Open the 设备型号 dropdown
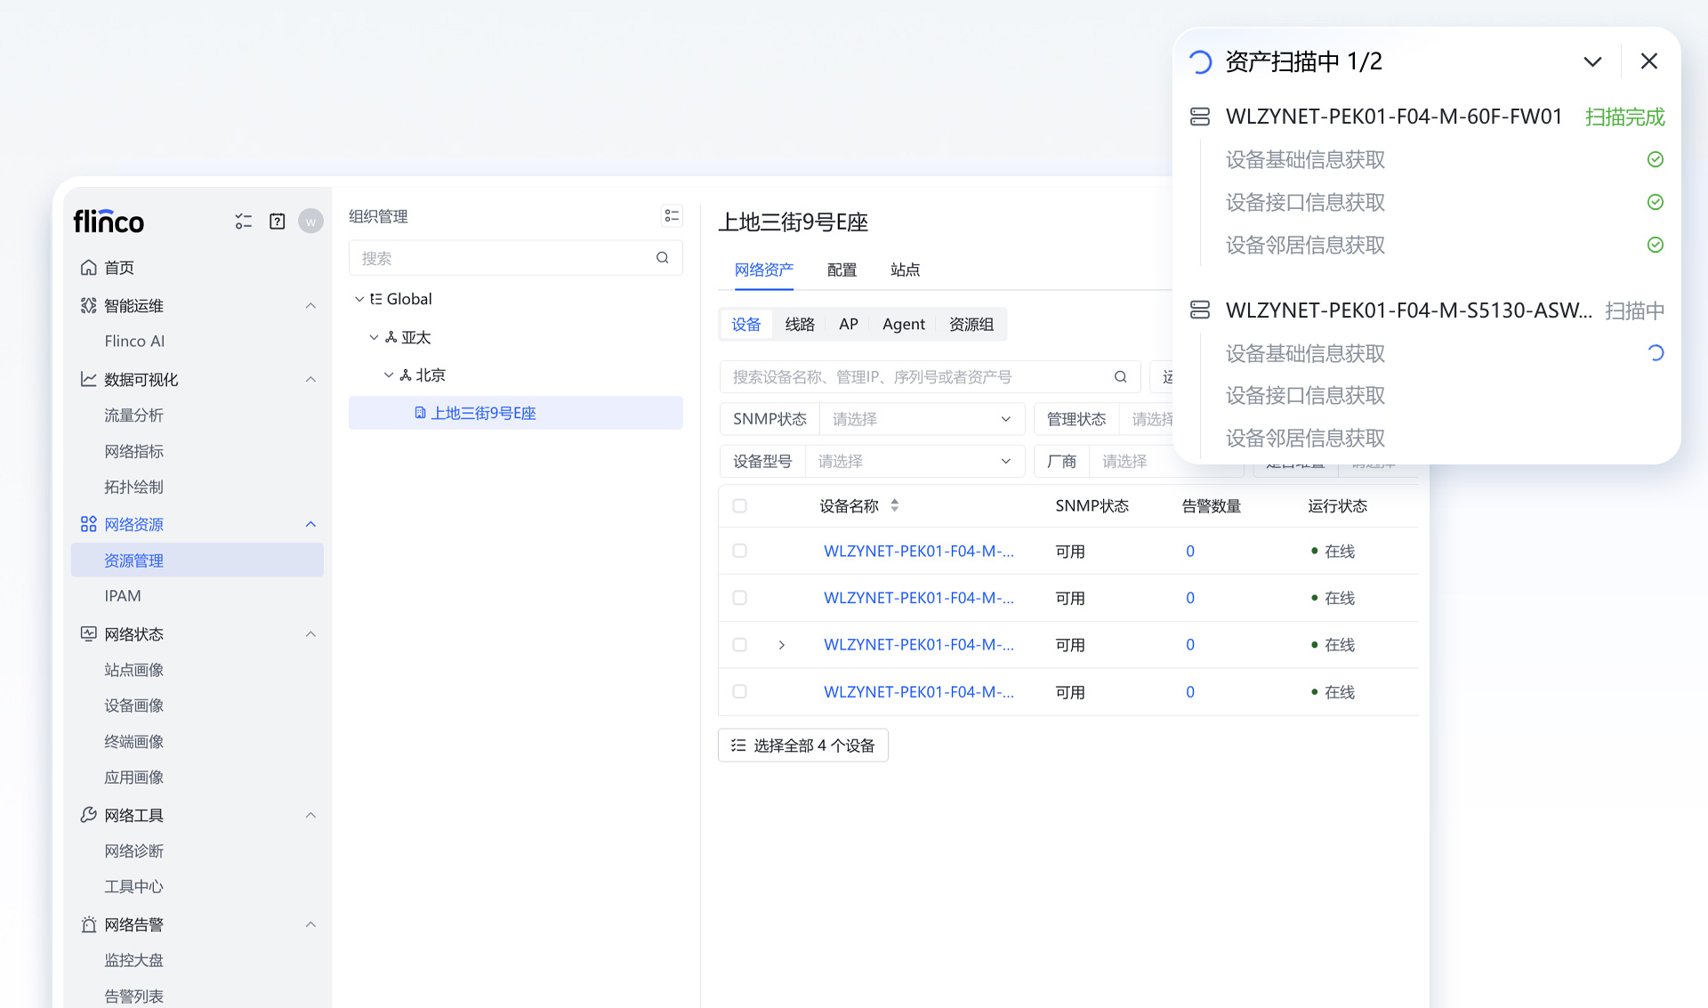 pos(914,461)
